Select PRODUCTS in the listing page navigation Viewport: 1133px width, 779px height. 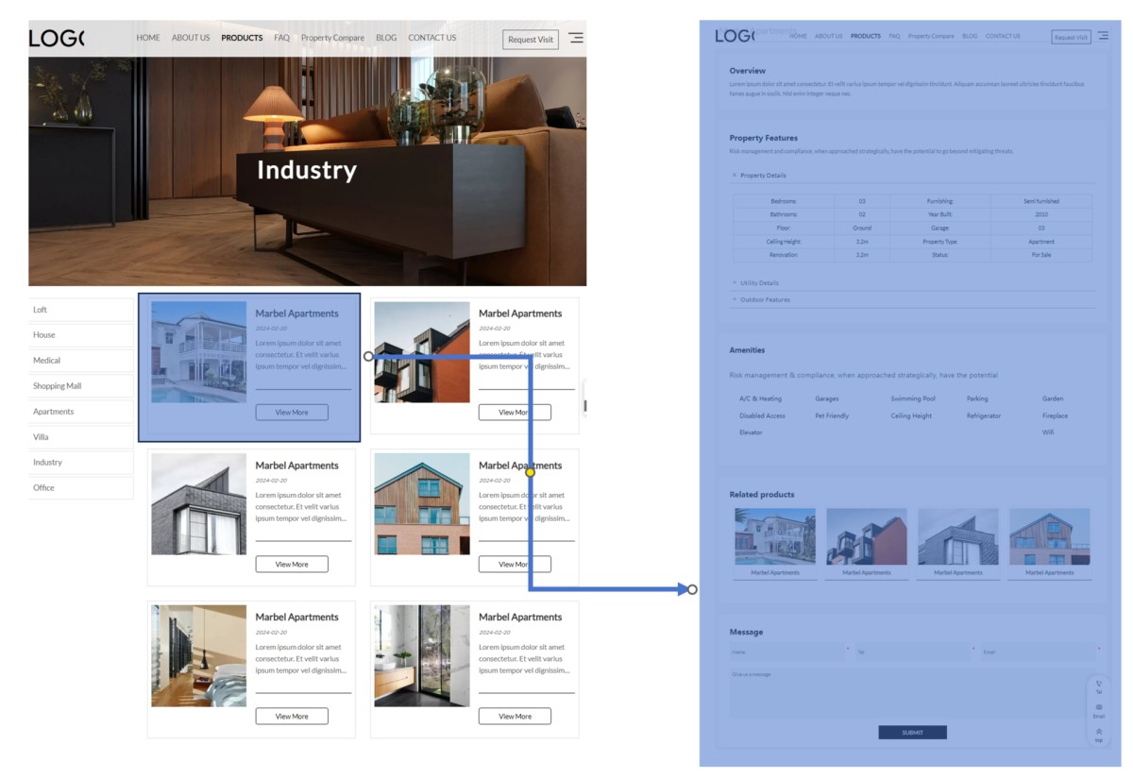(242, 38)
